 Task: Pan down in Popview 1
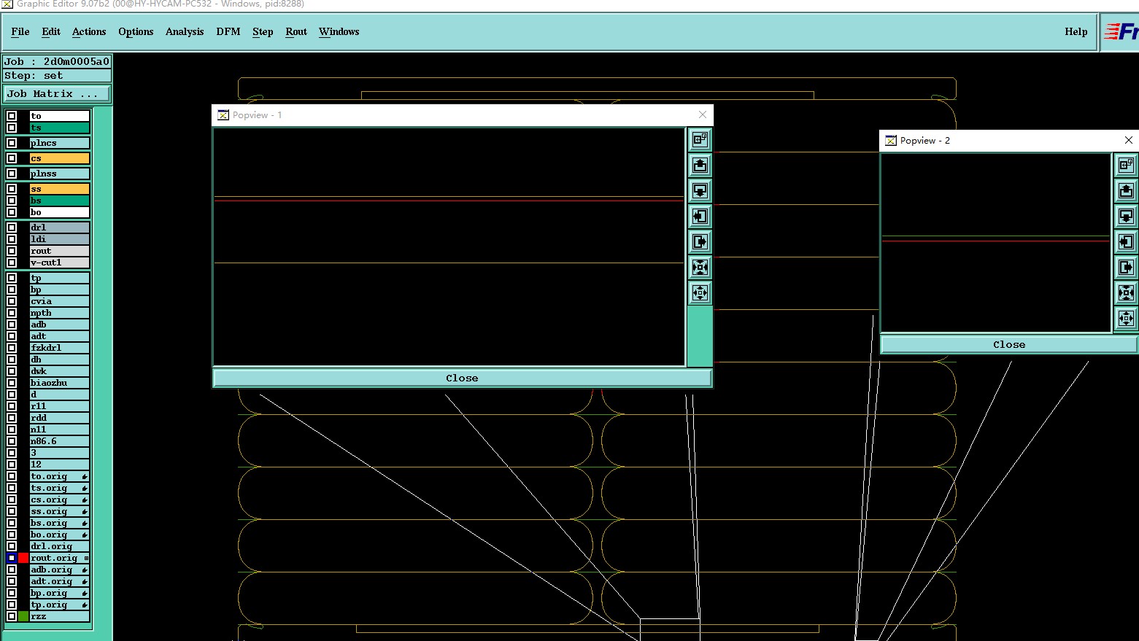(x=700, y=190)
